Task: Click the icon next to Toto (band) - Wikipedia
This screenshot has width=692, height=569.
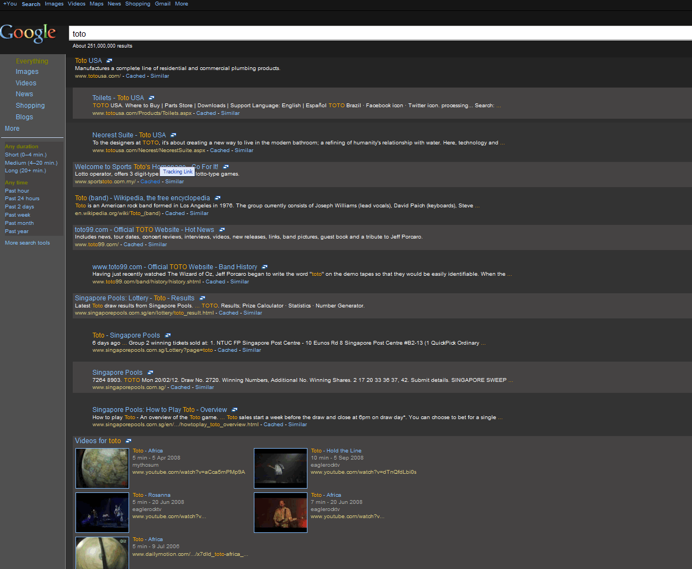Action: [x=217, y=198]
